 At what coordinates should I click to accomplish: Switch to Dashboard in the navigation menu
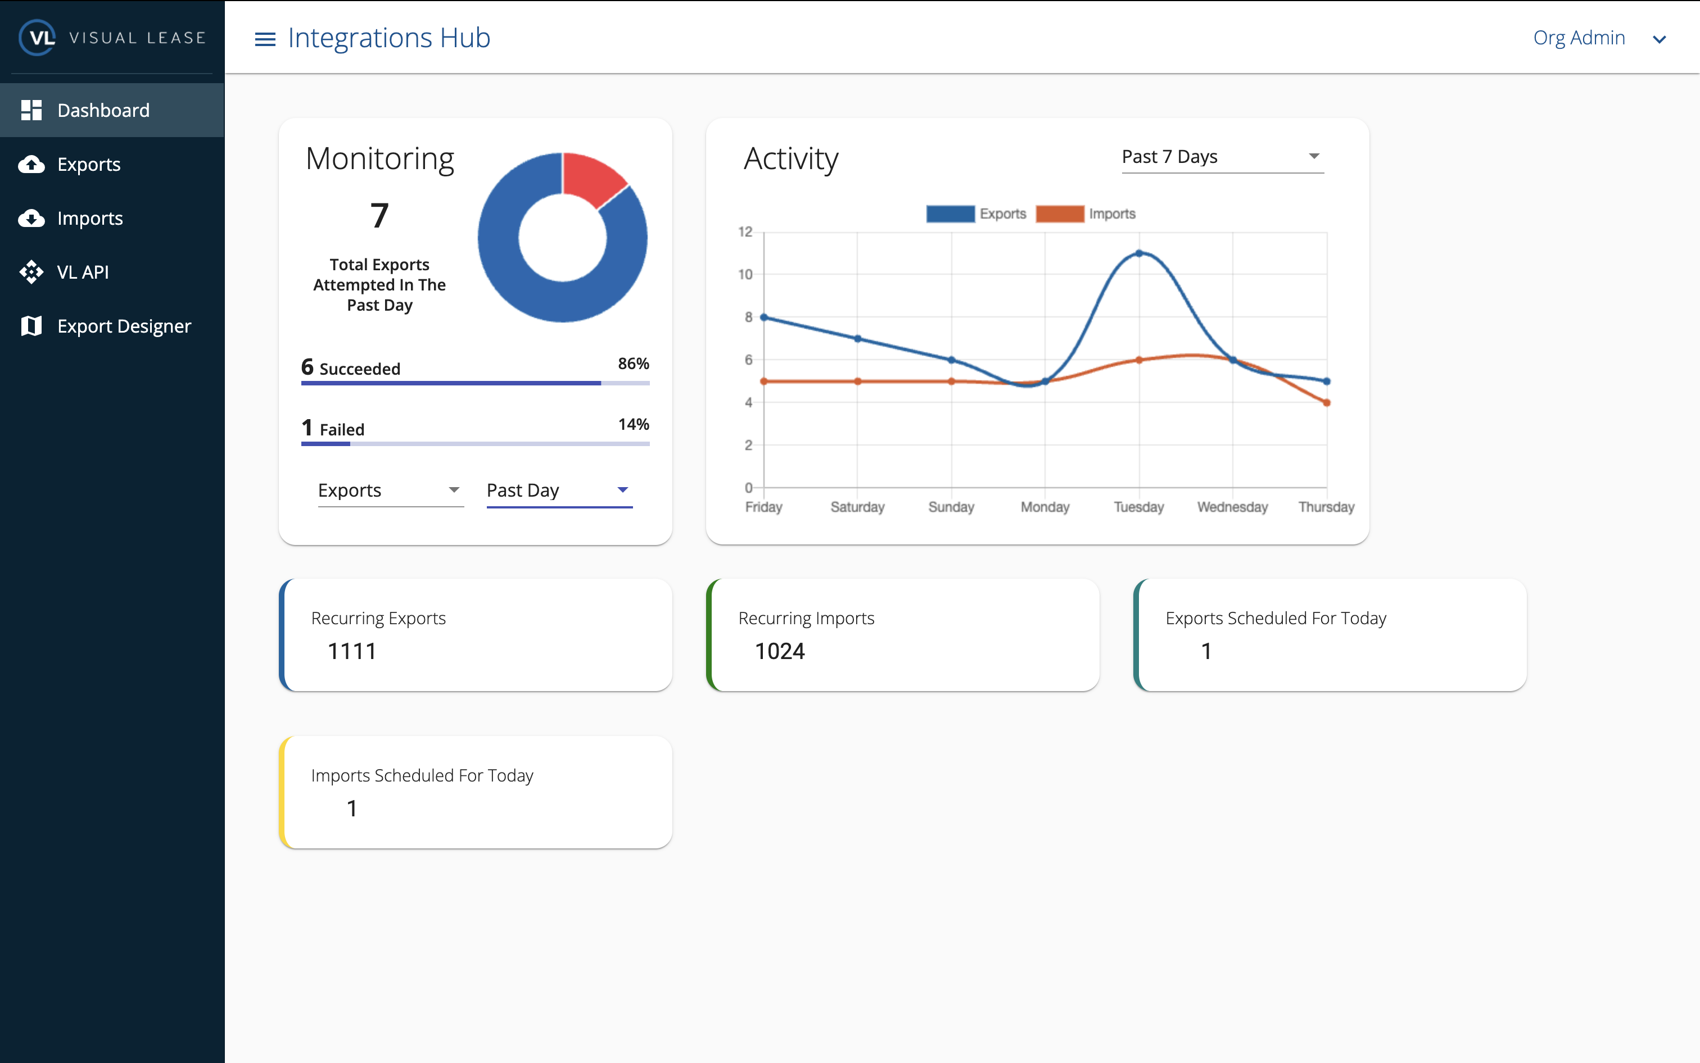click(103, 110)
